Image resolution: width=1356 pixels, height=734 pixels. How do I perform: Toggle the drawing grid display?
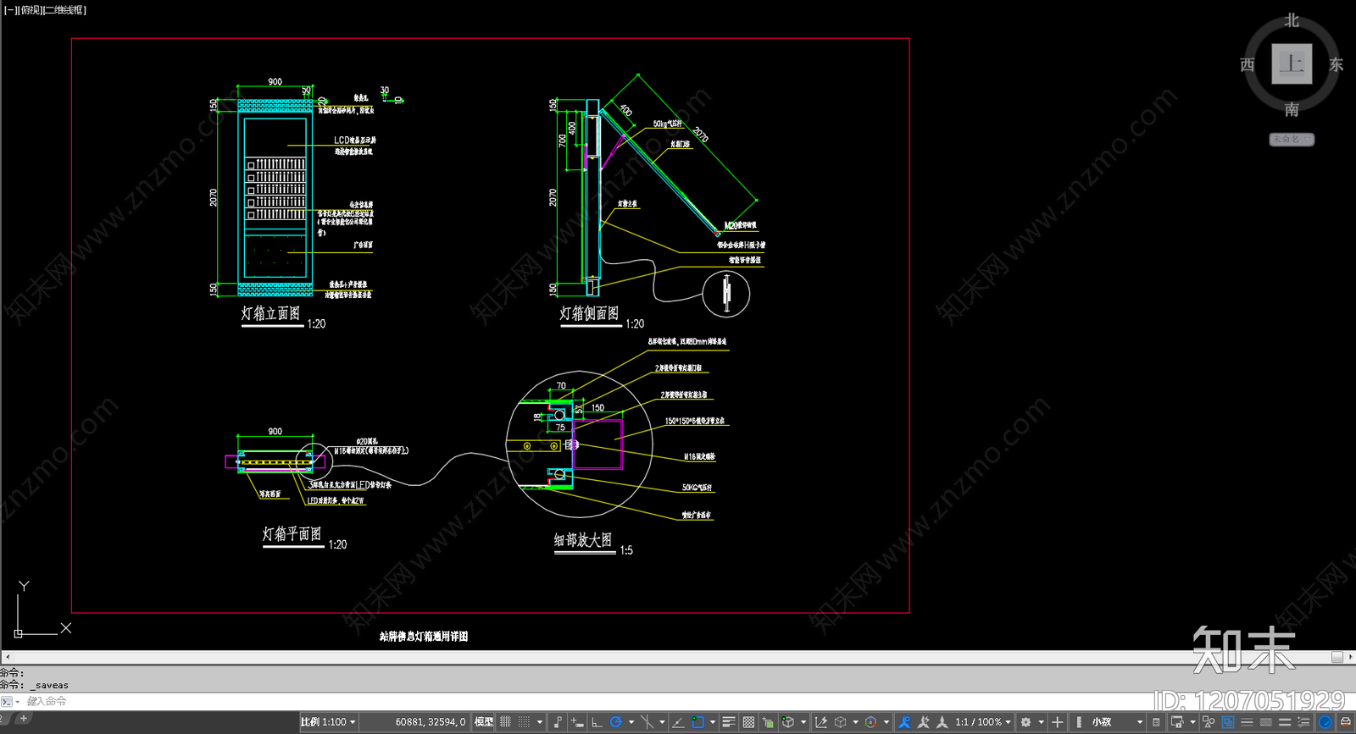(x=505, y=722)
